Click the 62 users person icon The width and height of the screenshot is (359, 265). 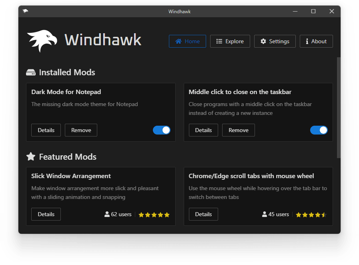tap(107, 215)
